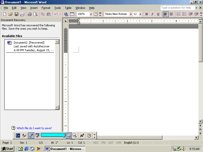This screenshot has width=203, height=152.
Task: Select the Document2 [Recovered] file entry
Action: pos(30,46)
